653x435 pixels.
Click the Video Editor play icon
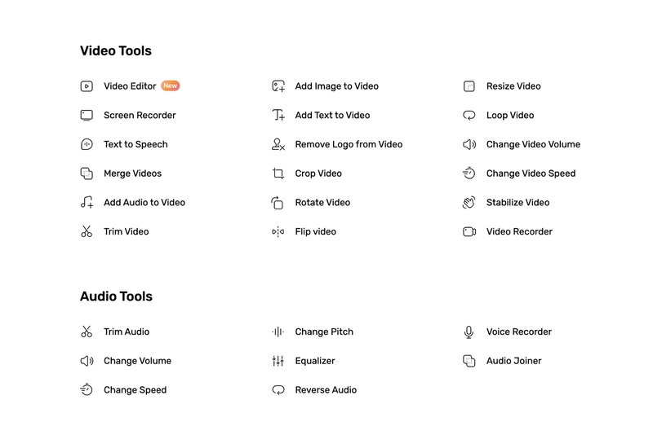(x=87, y=86)
